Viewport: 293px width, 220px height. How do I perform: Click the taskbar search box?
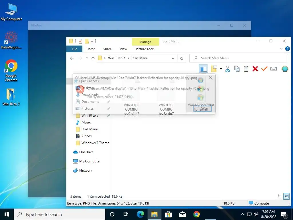coord(60,214)
